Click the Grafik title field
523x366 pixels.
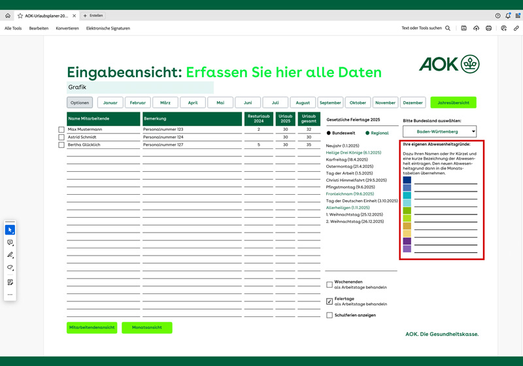(x=140, y=88)
